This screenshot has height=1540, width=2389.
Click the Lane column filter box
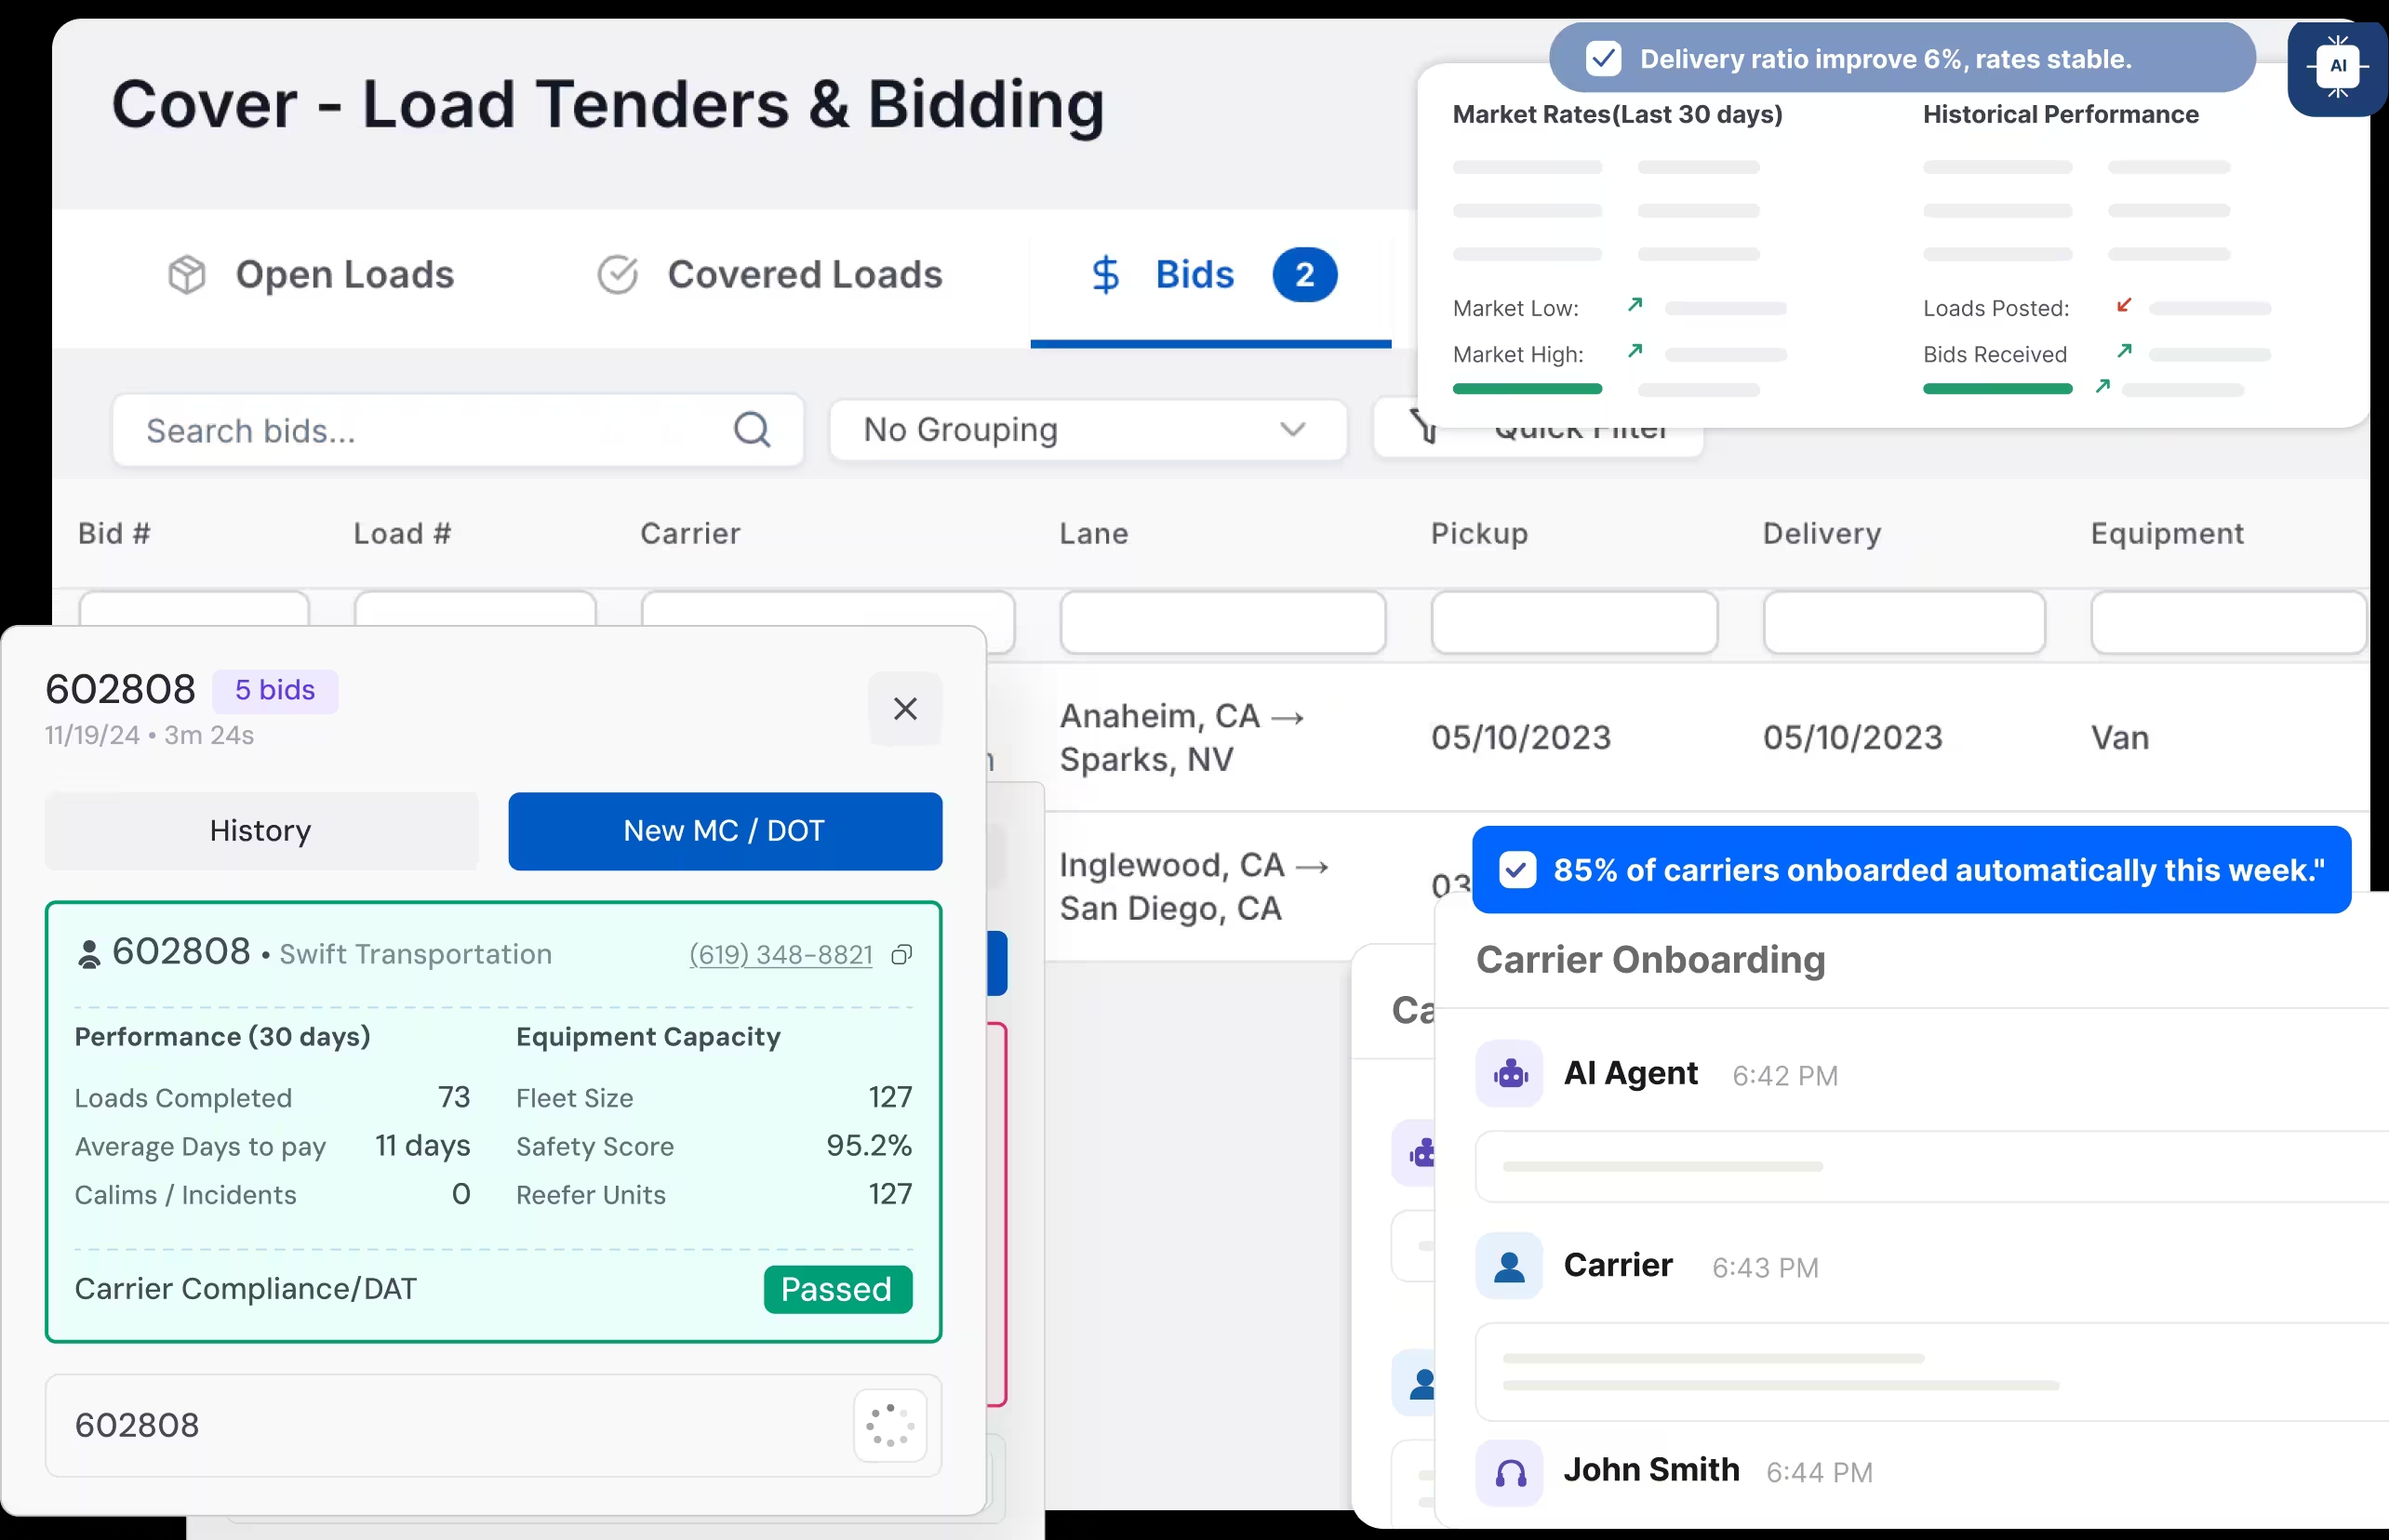tap(1222, 622)
